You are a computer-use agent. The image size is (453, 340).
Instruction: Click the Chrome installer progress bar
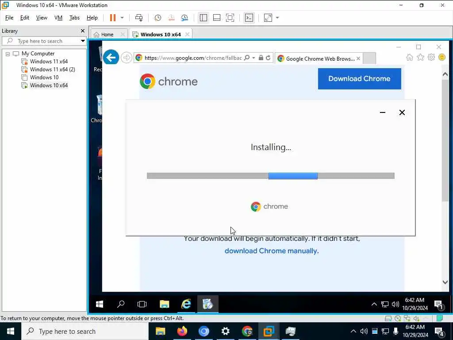point(270,176)
